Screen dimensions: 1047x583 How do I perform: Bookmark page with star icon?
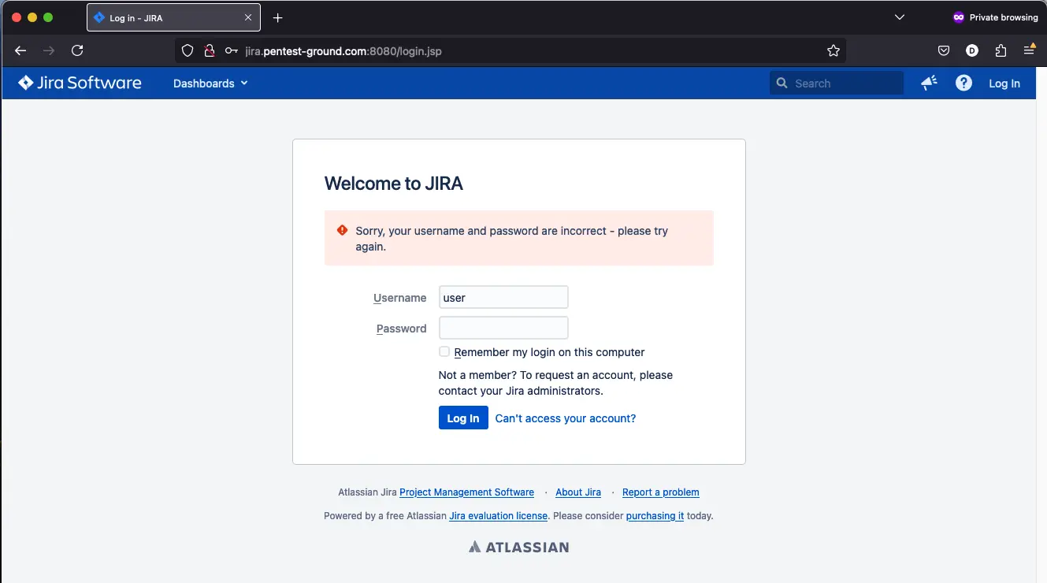point(834,50)
